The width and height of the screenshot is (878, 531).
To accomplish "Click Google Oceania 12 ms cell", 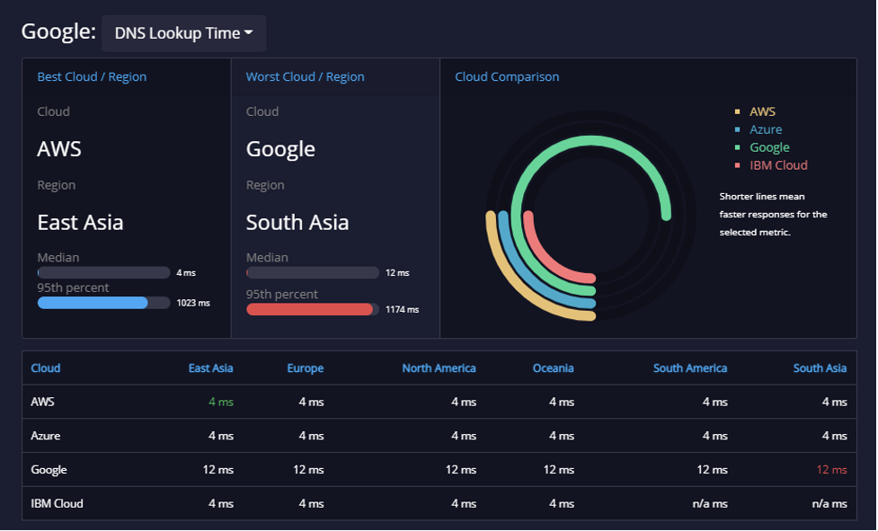I will (x=559, y=470).
